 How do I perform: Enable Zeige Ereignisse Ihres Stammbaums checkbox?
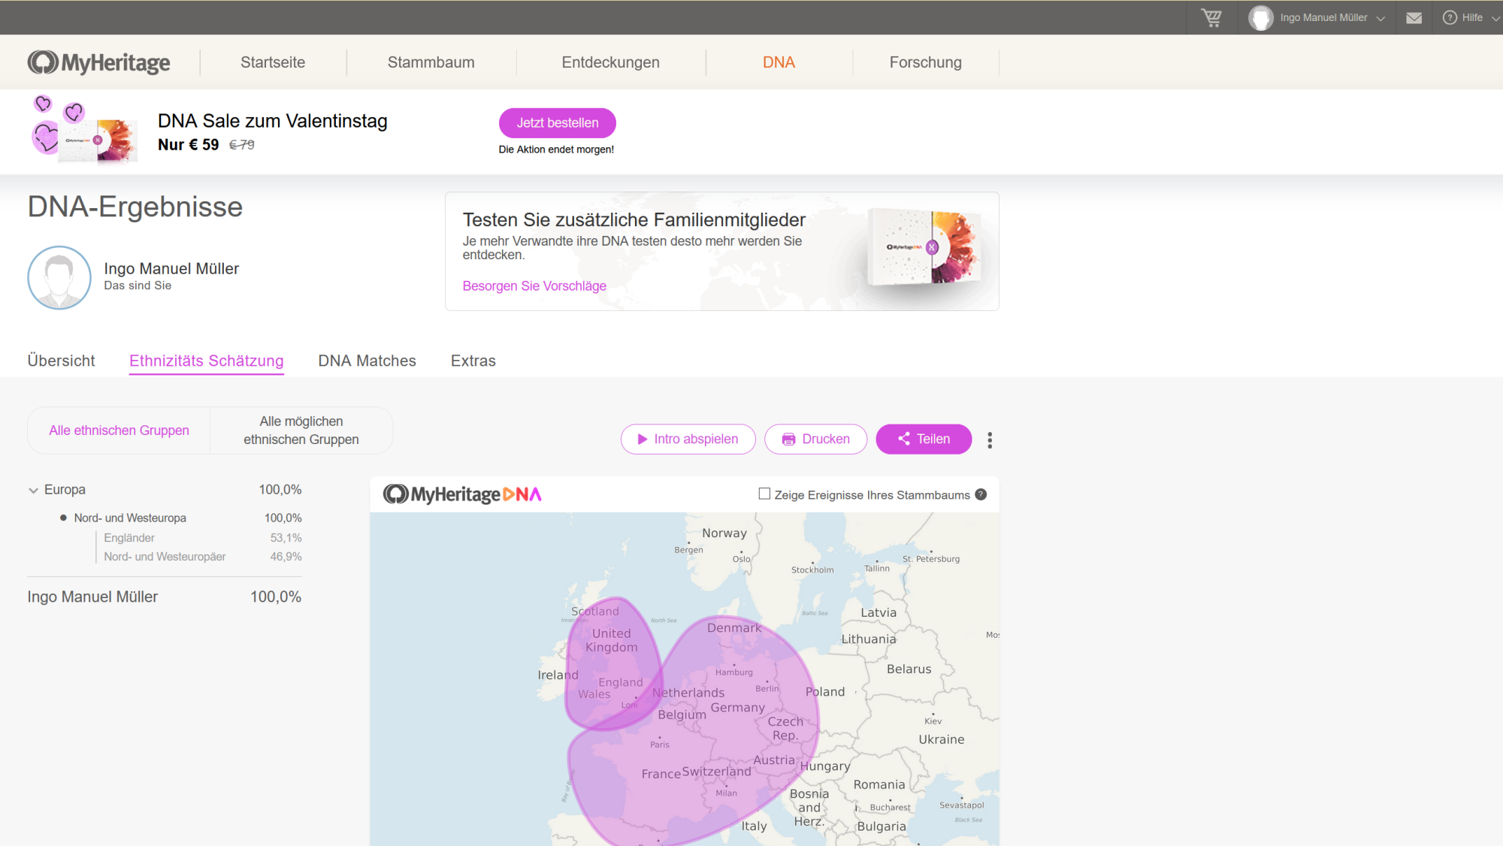764,494
